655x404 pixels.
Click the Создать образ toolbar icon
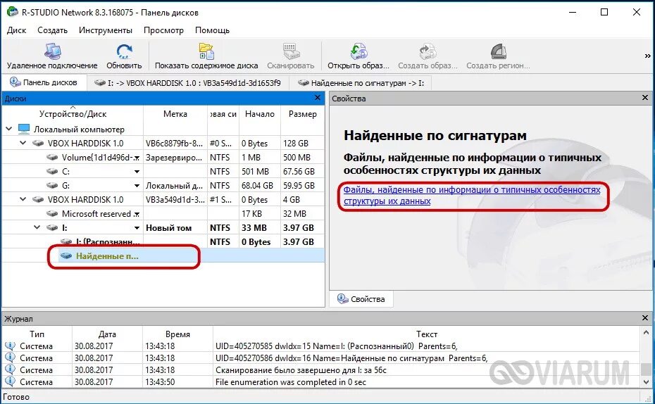pos(428,51)
